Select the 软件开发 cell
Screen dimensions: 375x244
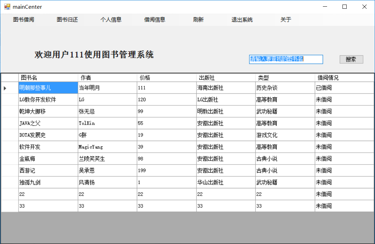pyautogui.click(x=48, y=147)
